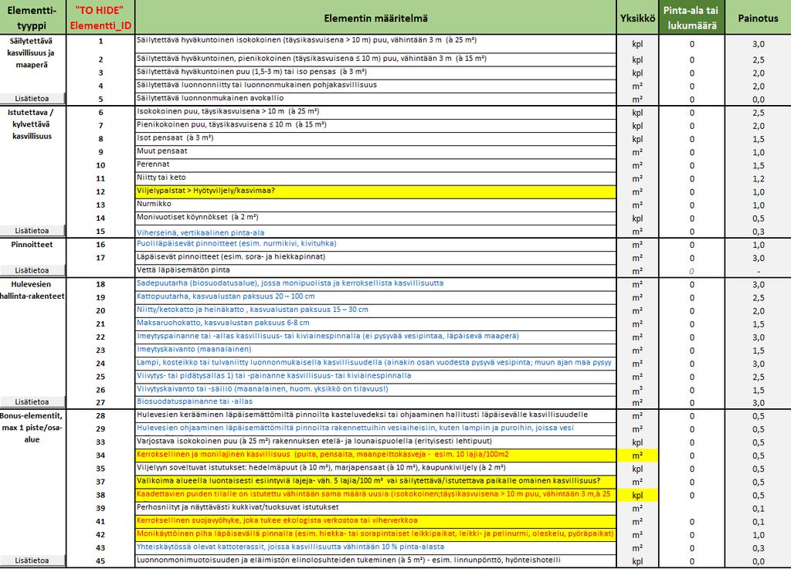
Task: Click the "Luonnonmonimuotoisuuden ja eläimistön" definition cell
Action: click(376, 561)
